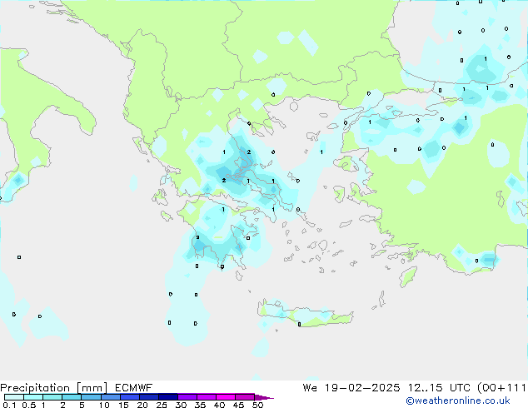Click the "Precipitation" title word

point(35,388)
